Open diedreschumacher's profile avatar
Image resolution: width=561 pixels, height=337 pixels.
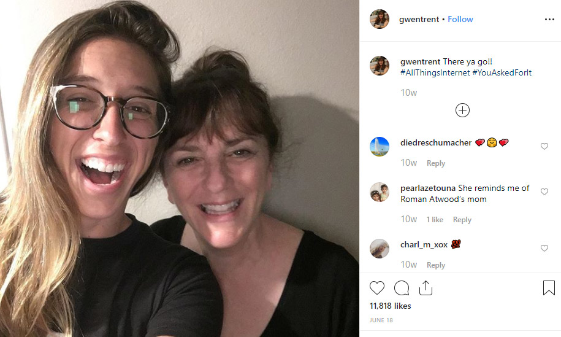point(380,147)
